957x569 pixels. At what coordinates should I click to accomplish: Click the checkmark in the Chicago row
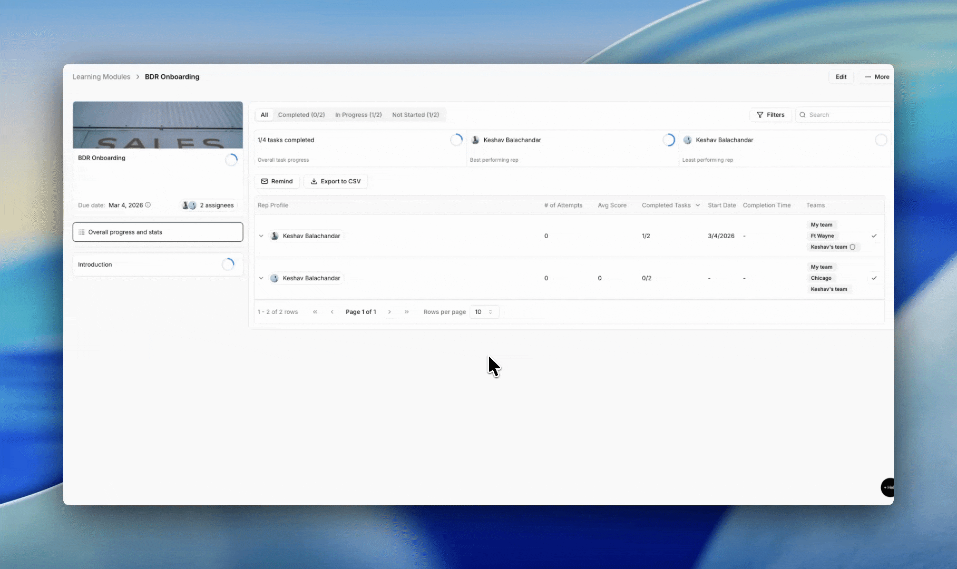click(x=874, y=278)
